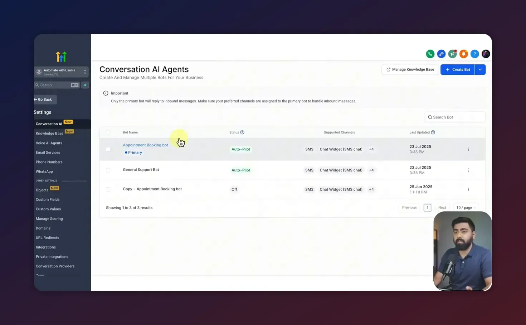
Task: Open the phone dialer icon in the header
Action: coord(430,54)
